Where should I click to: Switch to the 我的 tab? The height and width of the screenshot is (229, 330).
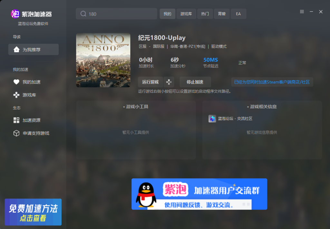click(x=168, y=14)
